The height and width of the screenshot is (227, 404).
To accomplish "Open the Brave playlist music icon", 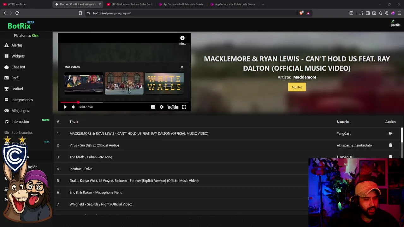I will (x=361, y=13).
